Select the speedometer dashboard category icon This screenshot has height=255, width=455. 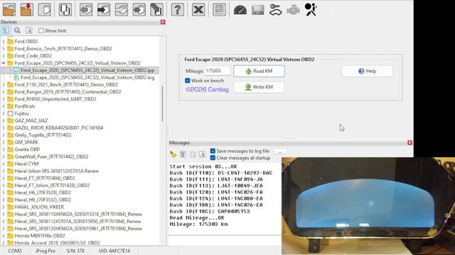(x=240, y=10)
